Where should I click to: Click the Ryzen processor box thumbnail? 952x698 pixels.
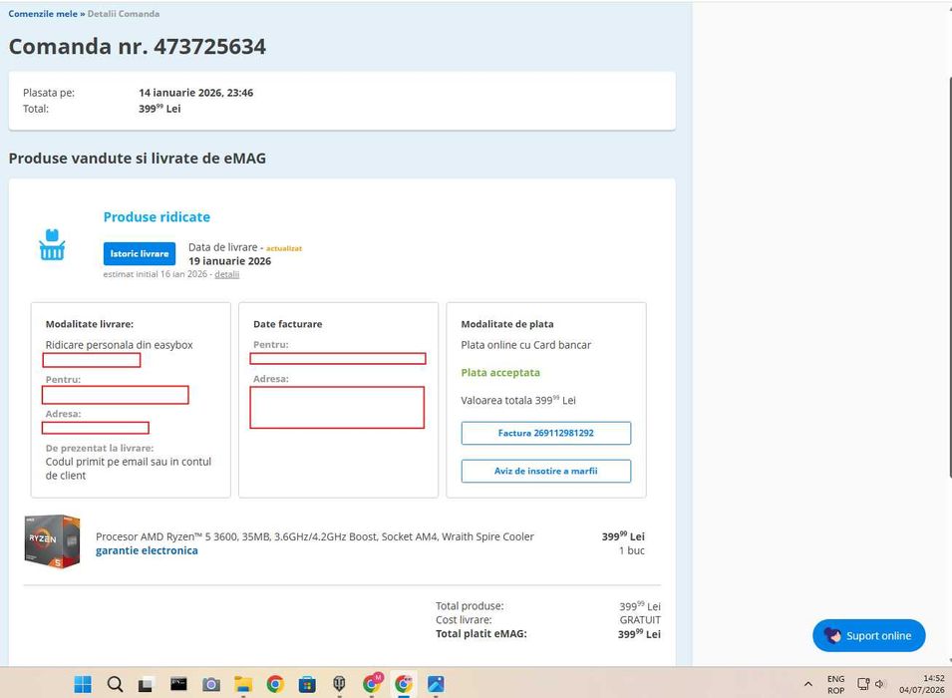coord(52,541)
